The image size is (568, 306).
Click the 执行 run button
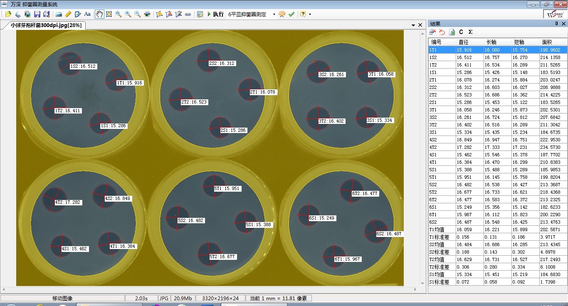[215, 14]
